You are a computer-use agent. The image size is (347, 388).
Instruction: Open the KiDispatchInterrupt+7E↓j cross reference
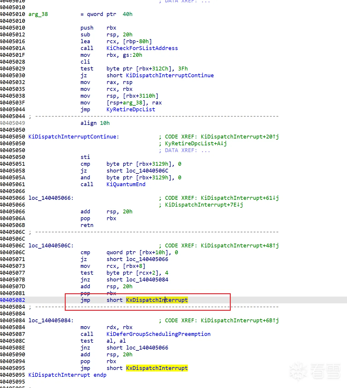[204, 205]
